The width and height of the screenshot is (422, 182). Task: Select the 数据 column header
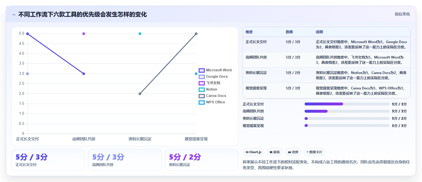pyautogui.click(x=289, y=32)
